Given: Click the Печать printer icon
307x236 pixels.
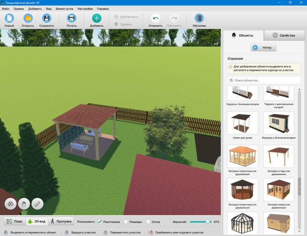Looking at the screenshot, I should pos(71,18).
